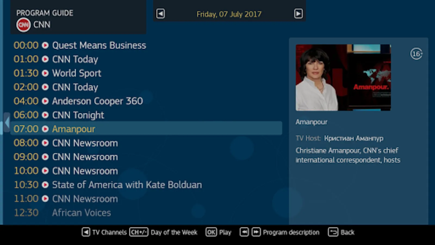Select State of America with Kate Bolduan
Screen dimensions: 435x245
coord(146,185)
